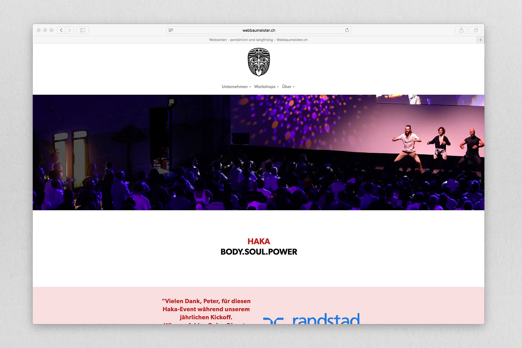522x348 pixels.
Task: Click the Safari forward arrow button
Action: (70, 30)
